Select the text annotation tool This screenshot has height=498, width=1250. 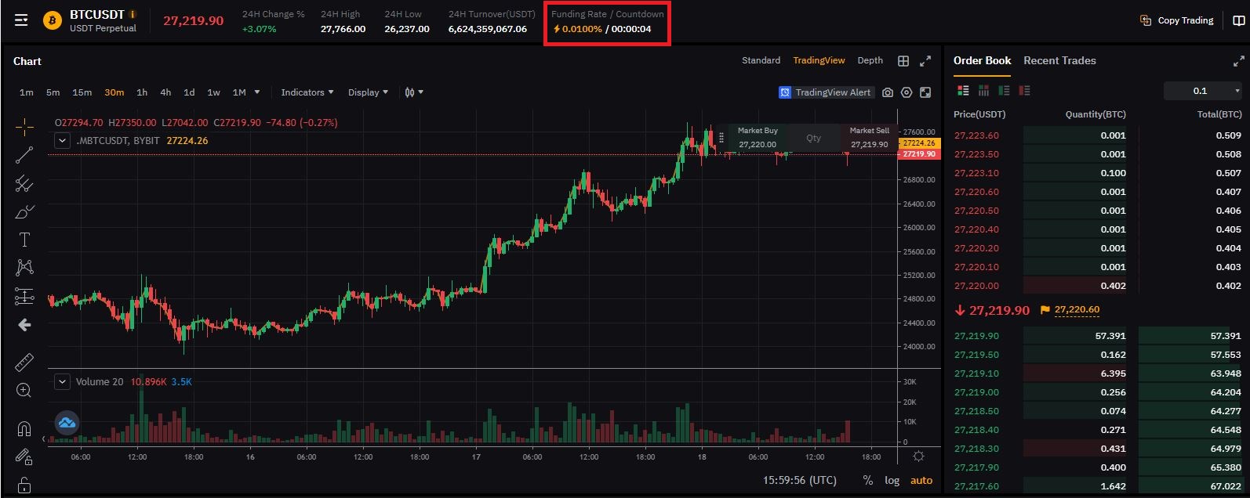[x=24, y=240]
